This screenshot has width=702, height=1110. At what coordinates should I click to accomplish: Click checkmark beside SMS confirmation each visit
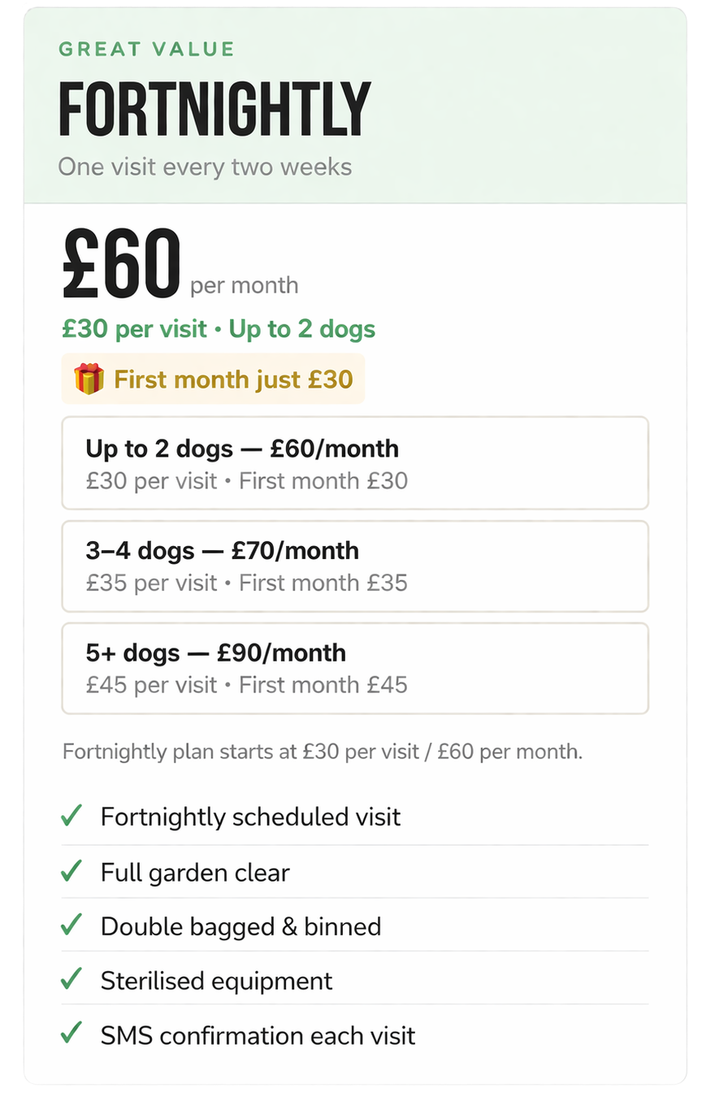[71, 1034]
